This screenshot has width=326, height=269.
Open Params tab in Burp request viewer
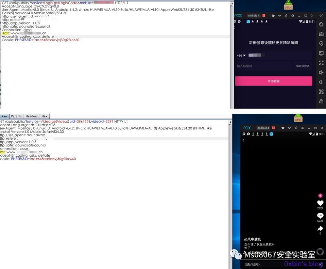pyautogui.click(x=16, y=116)
